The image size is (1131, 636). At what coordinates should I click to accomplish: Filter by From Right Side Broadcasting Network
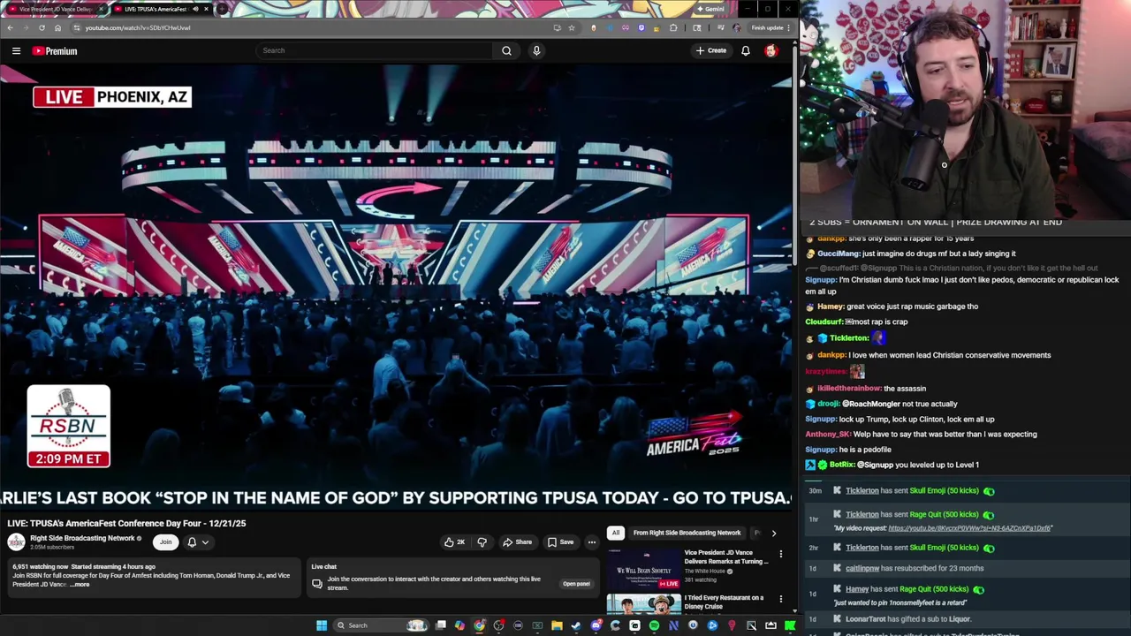point(687,533)
